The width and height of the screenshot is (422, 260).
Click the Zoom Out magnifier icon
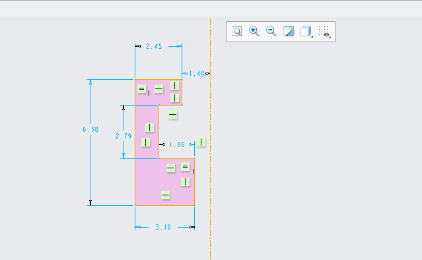(271, 31)
